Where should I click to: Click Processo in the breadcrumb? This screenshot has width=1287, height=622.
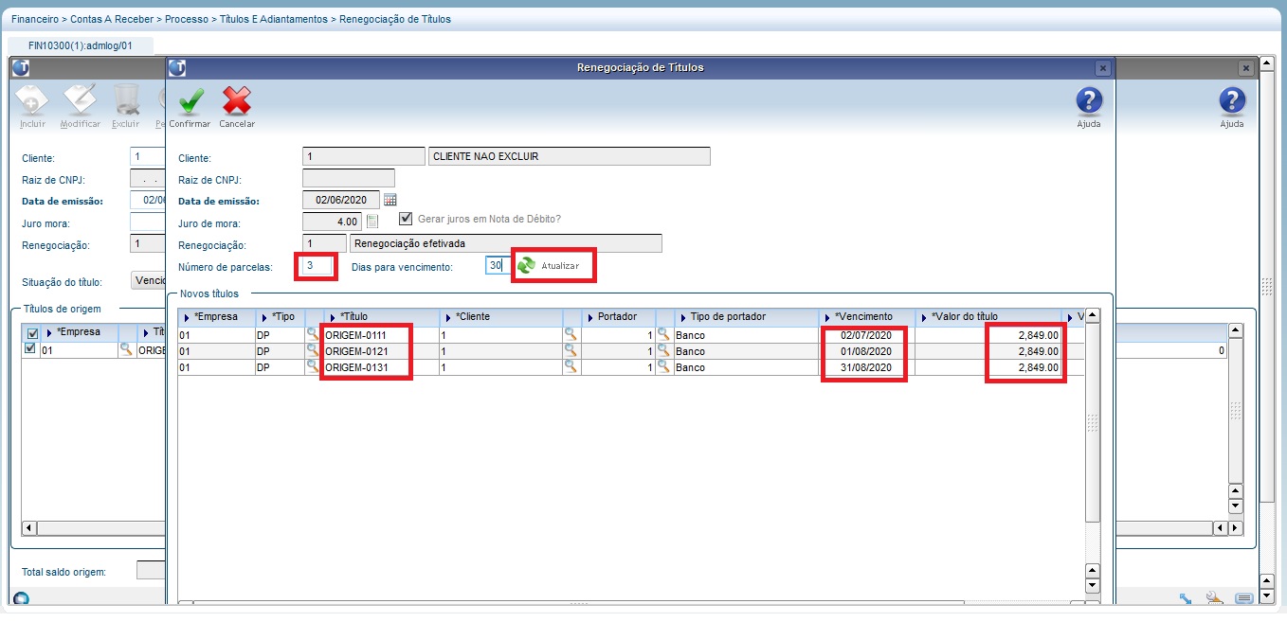point(188,19)
